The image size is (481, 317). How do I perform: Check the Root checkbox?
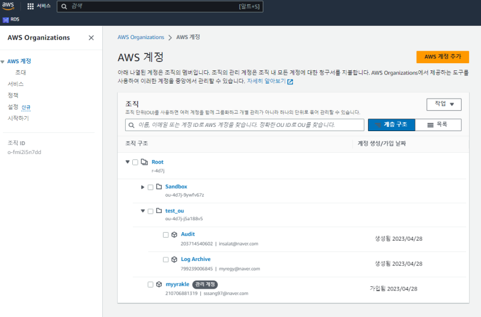click(x=135, y=162)
